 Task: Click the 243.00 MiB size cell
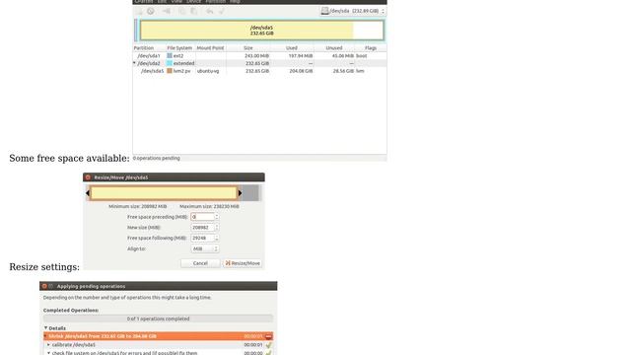256,56
